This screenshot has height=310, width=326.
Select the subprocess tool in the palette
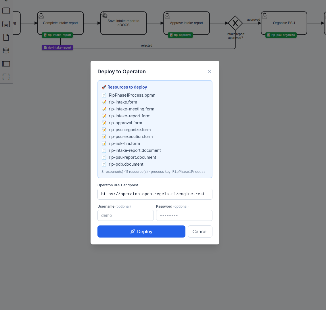(6, 24)
